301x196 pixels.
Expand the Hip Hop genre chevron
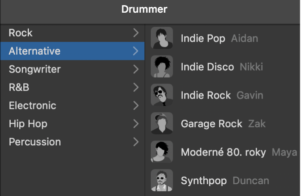[x=136, y=124]
